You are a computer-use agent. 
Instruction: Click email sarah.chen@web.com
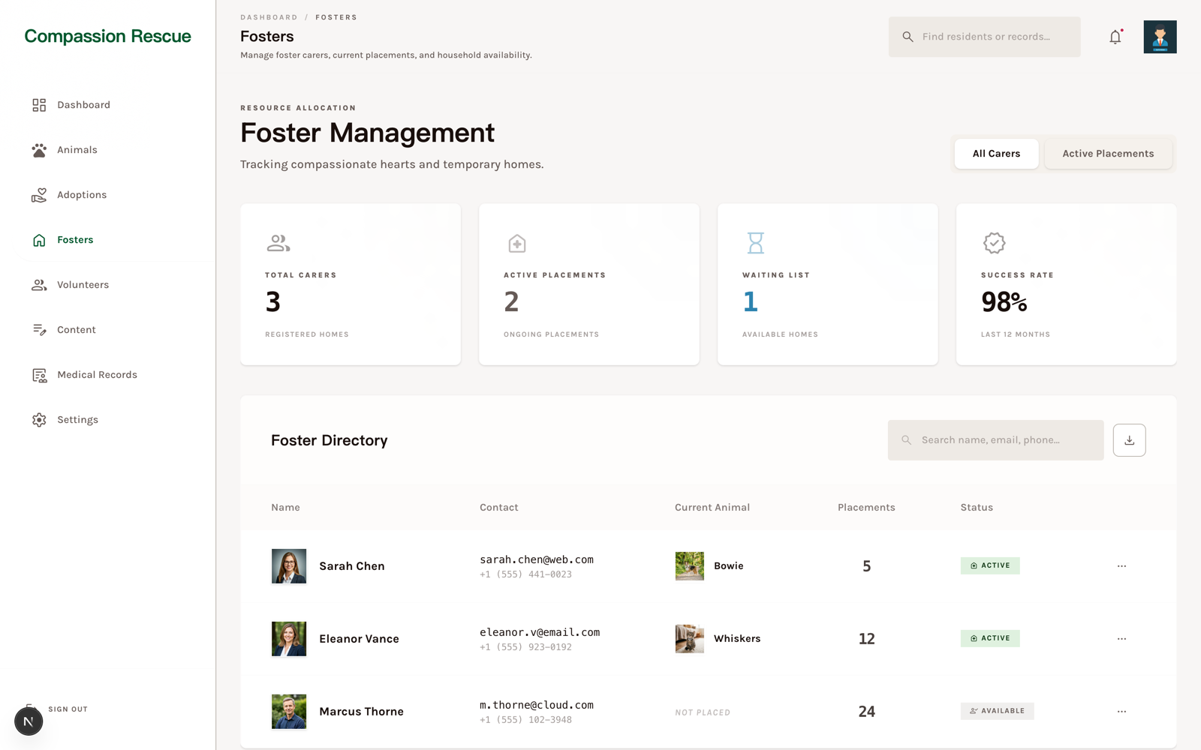coord(537,559)
